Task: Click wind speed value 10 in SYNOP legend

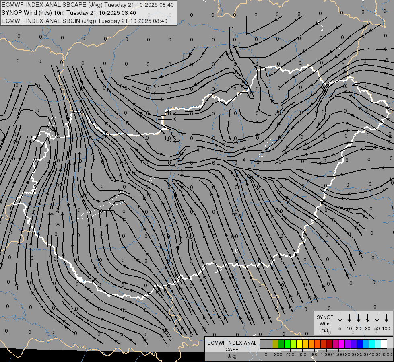Action: [x=349, y=329]
